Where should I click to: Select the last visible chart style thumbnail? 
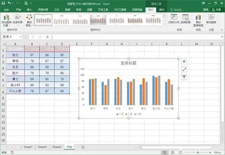click(153, 20)
